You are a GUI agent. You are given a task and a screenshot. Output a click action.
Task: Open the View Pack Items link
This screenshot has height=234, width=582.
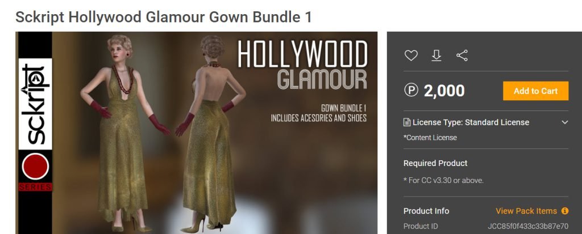point(526,211)
